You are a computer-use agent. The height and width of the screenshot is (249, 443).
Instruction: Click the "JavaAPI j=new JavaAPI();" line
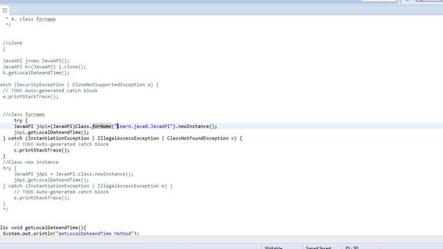[x=36, y=61]
